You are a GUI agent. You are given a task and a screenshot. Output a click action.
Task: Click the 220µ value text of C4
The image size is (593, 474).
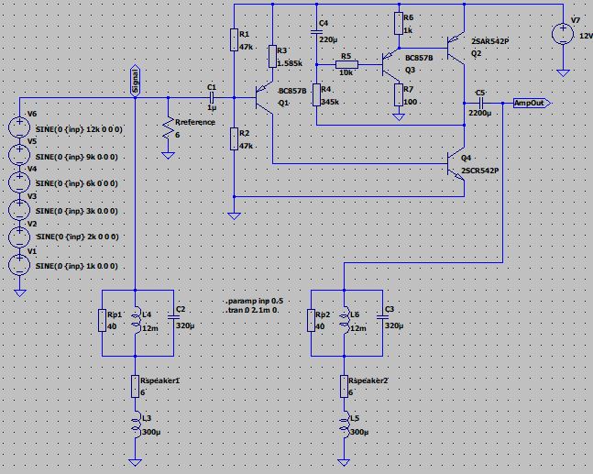pyautogui.click(x=328, y=39)
